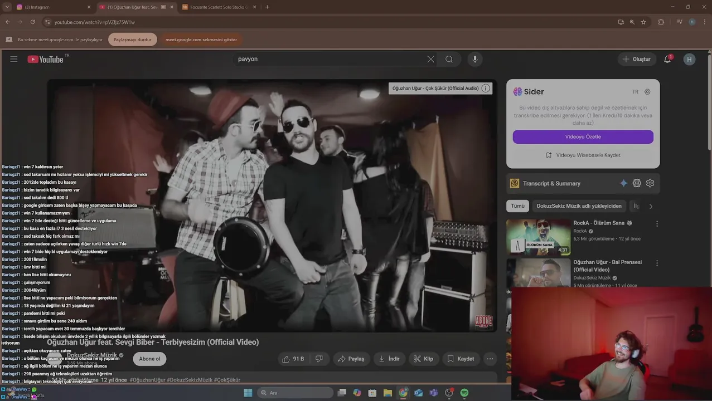
Task: Click the YouTube search magnifier button
Action: (x=449, y=59)
